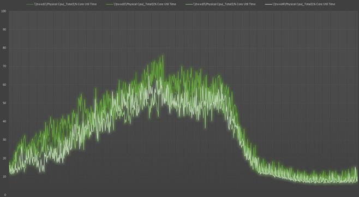Click the 50 label on the Y axis

(4, 103)
